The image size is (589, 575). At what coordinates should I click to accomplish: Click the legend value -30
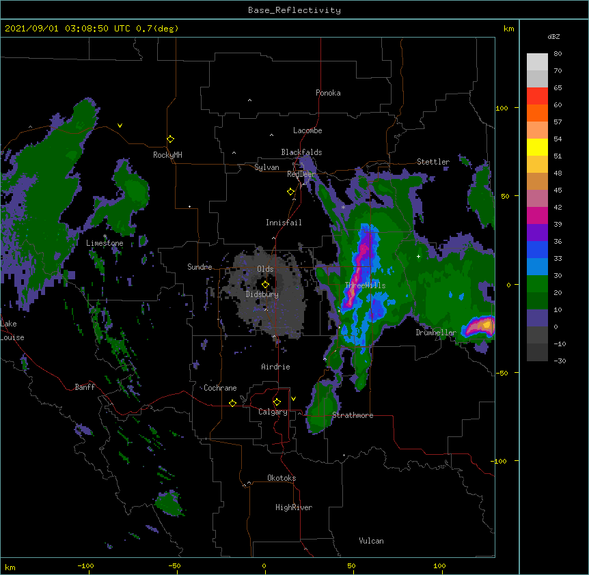560,361
